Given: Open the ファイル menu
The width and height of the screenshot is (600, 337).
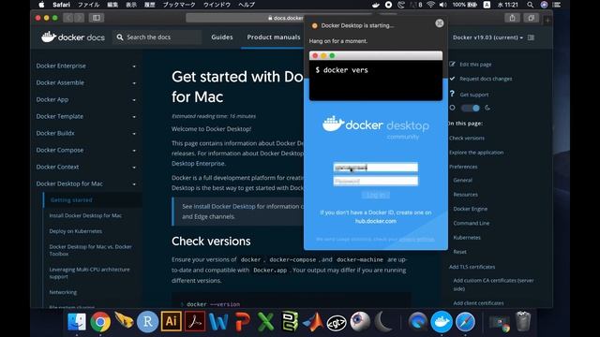Looking at the screenshot, I should click(x=88, y=5).
